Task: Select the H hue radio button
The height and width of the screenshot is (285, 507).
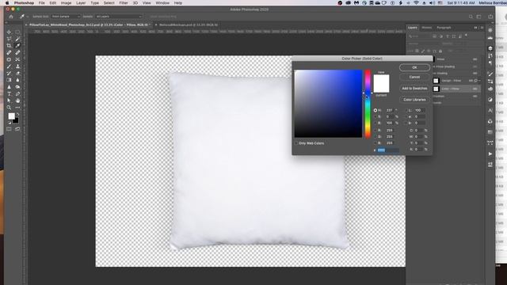Action: [375, 110]
